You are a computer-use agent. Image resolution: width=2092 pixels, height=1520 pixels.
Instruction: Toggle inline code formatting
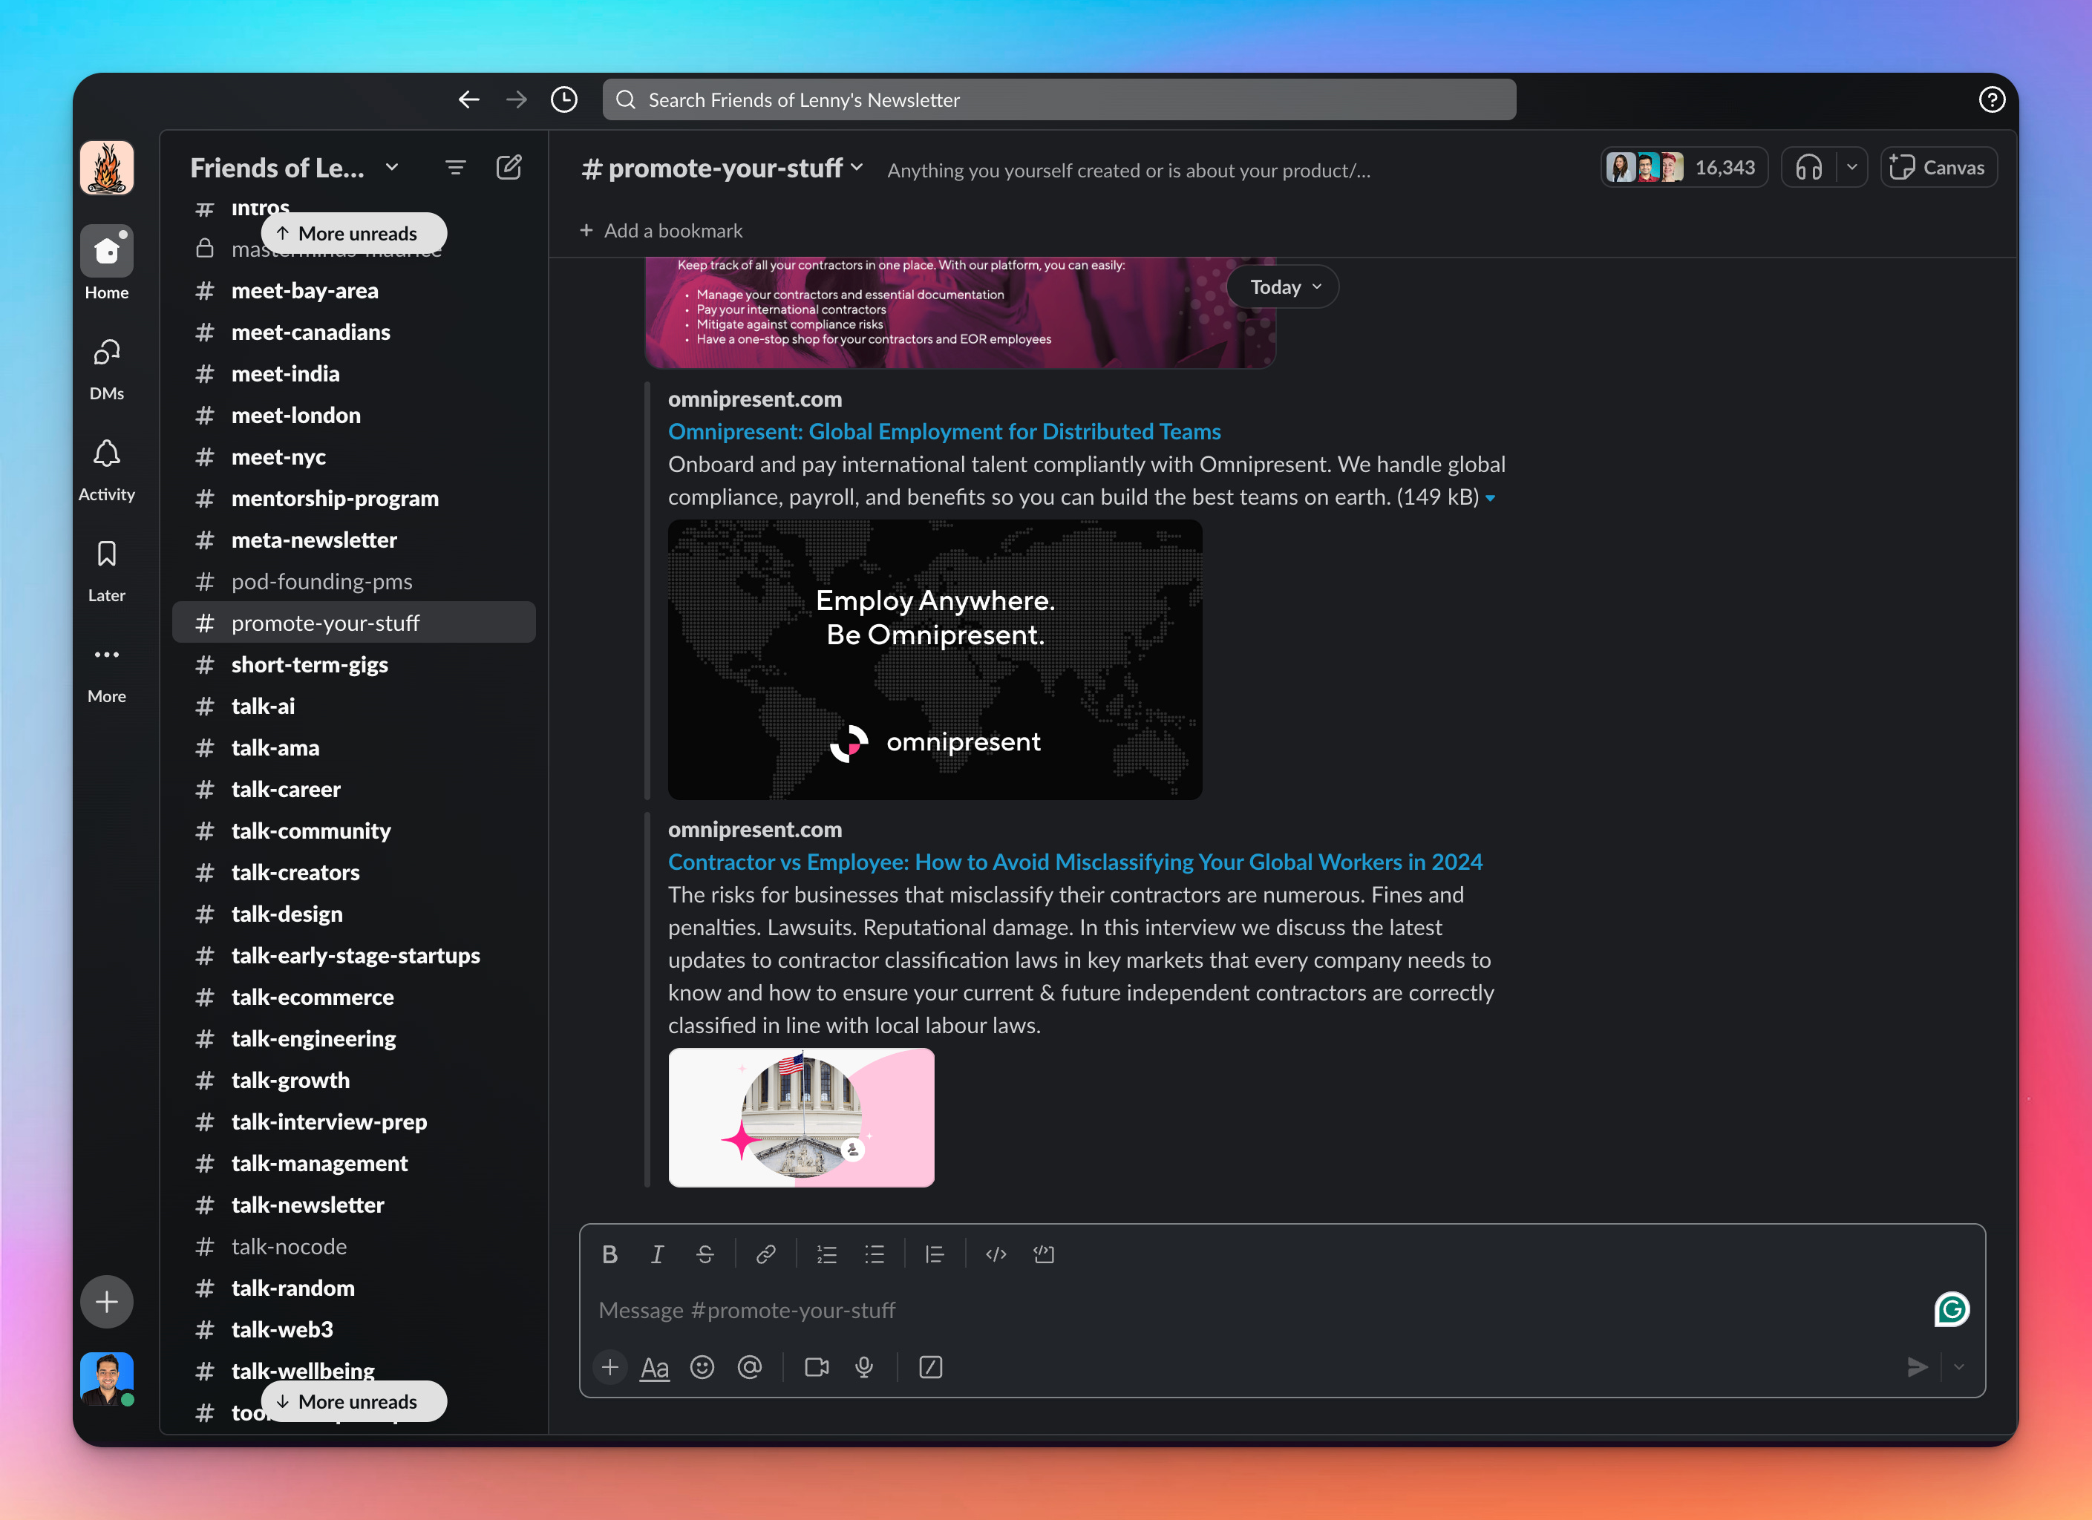[996, 1254]
